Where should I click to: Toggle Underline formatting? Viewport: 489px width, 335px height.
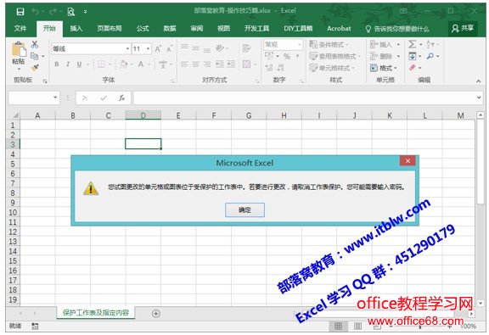79,64
